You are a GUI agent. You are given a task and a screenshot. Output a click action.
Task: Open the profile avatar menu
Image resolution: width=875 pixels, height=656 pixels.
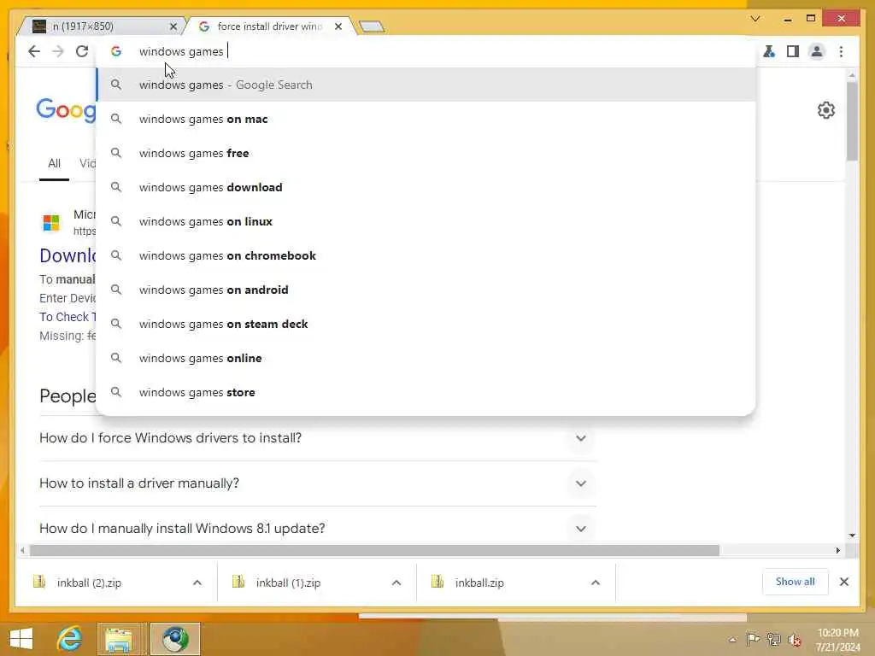click(816, 51)
